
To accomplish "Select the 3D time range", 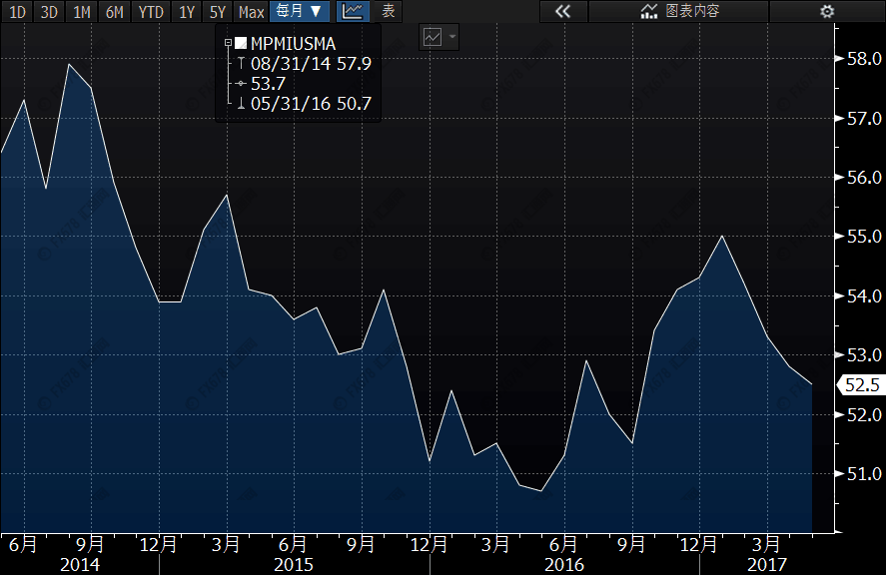I will pyautogui.click(x=50, y=12).
